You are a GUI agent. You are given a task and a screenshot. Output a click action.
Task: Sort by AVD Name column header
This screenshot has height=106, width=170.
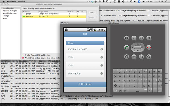tap(30, 12)
